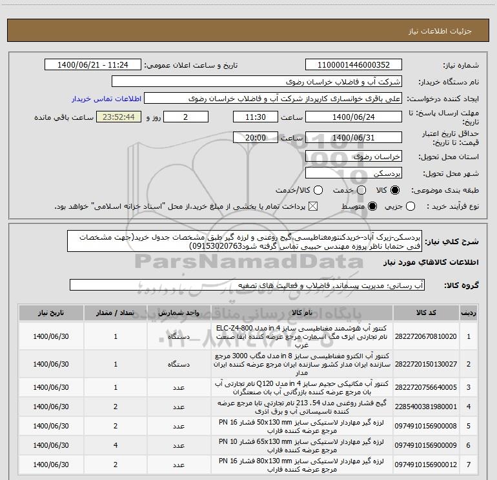Select the متوسط purchase type radio

coord(372,207)
